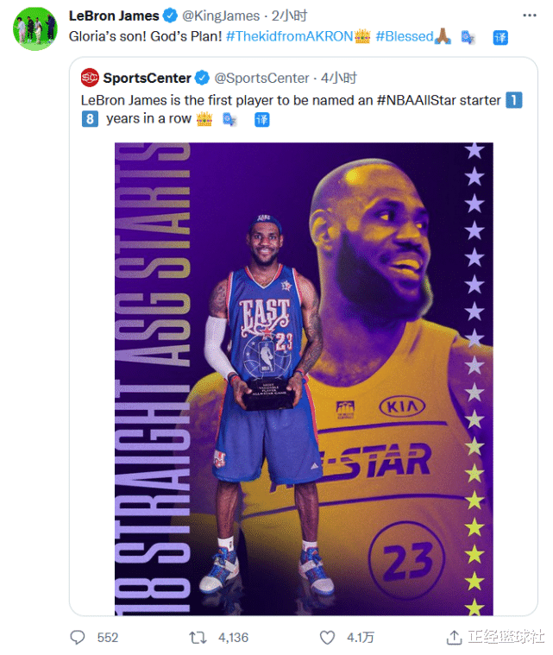The height and width of the screenshot is (655, 553).
Task: Click the share upload icon
Action: [x=454, y=637]
